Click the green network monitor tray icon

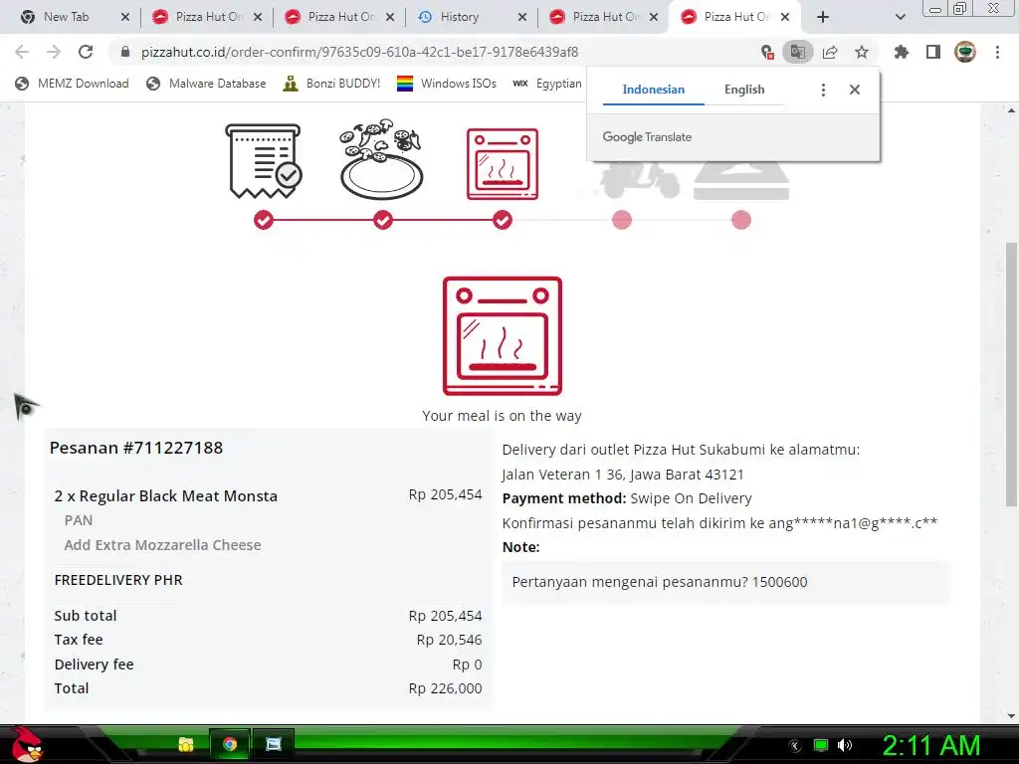tap(821, 745)
